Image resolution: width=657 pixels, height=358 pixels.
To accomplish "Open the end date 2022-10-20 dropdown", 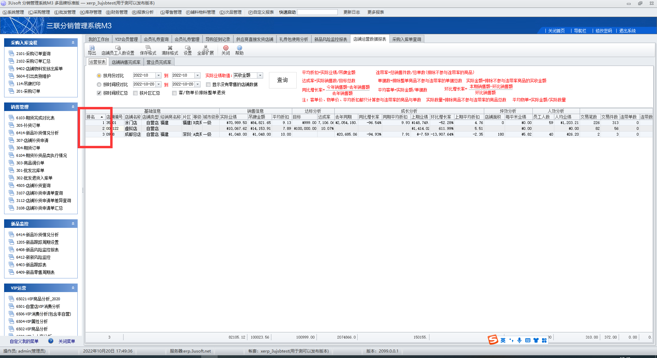I will [x=197, y=84].
